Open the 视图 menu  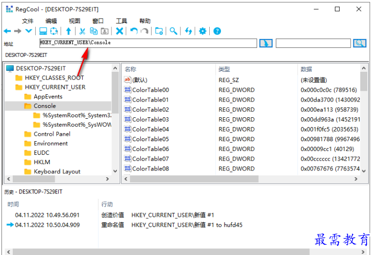point(74,21)
